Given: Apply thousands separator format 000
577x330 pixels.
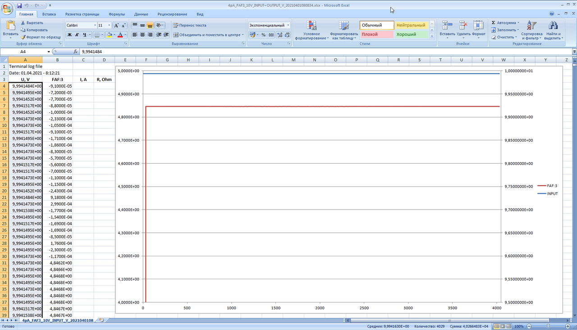Looking at the screenshot, I should pos(271,35).
